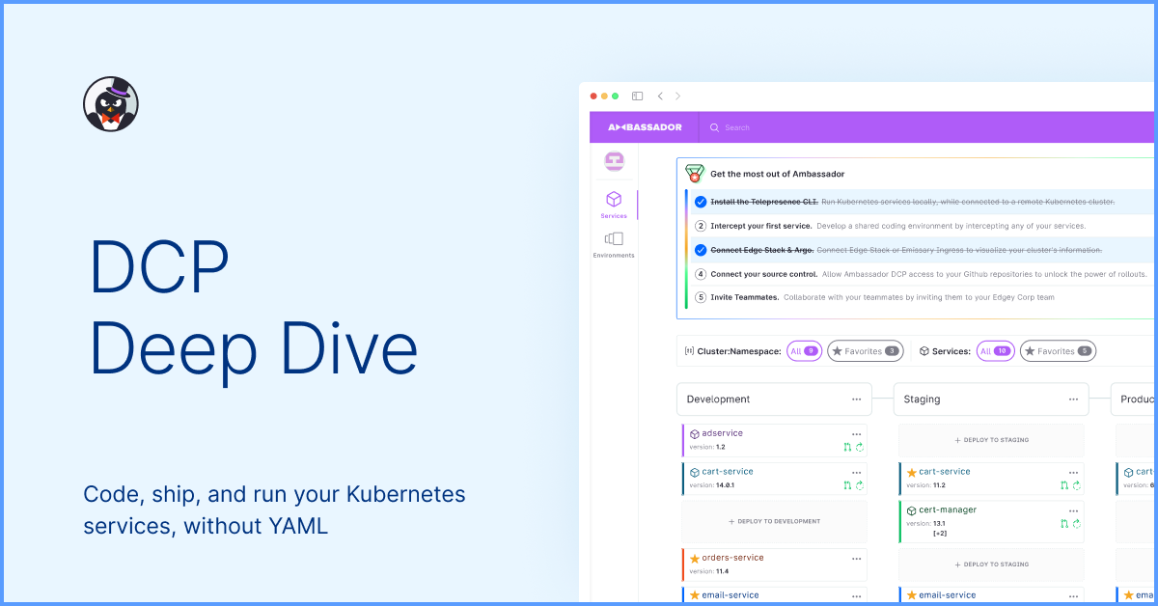Select All filter for Services
1158x606 pixels.
[x=996, y=351]
